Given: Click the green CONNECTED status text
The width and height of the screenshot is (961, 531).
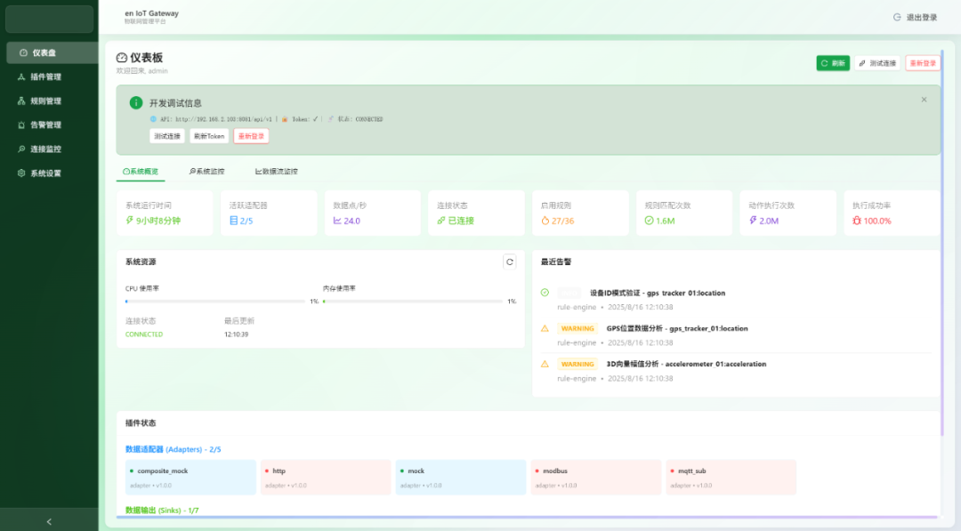Looking at the screenshot, I should pyautogui.click(x=144, y=334).
